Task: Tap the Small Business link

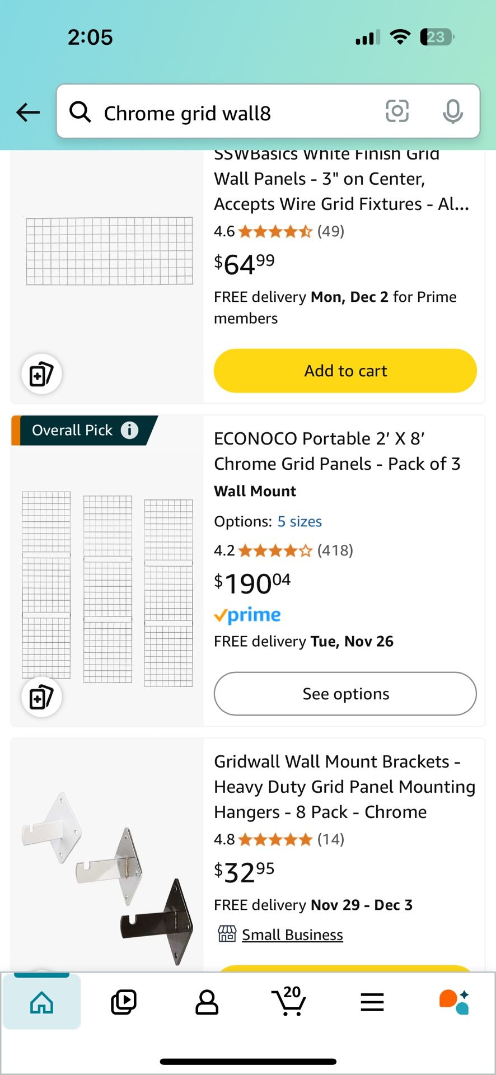Action: [292, 934]
